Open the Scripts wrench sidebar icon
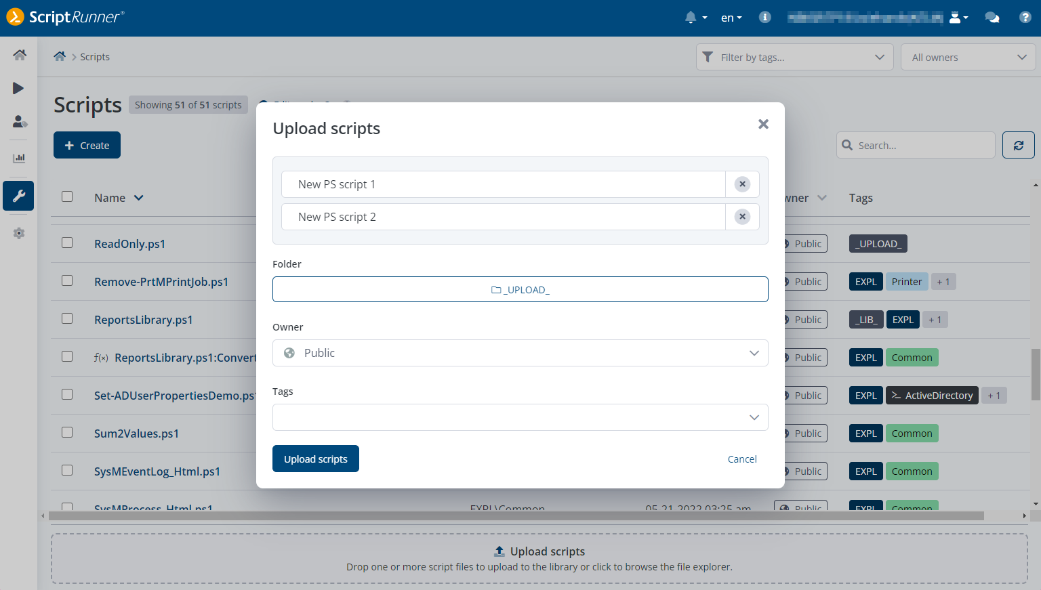The image size is (1041, 590). point(18,196)
